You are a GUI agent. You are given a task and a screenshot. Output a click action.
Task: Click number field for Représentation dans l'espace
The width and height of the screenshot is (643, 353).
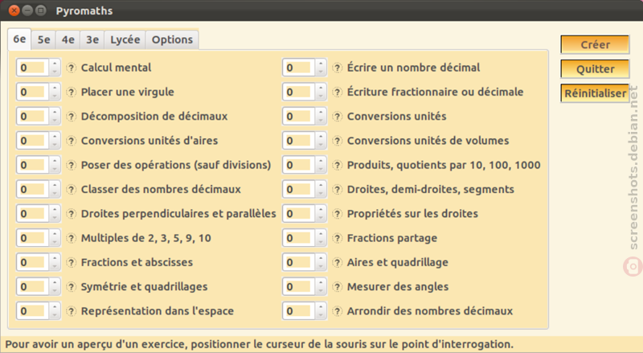(x=33, y=311)
